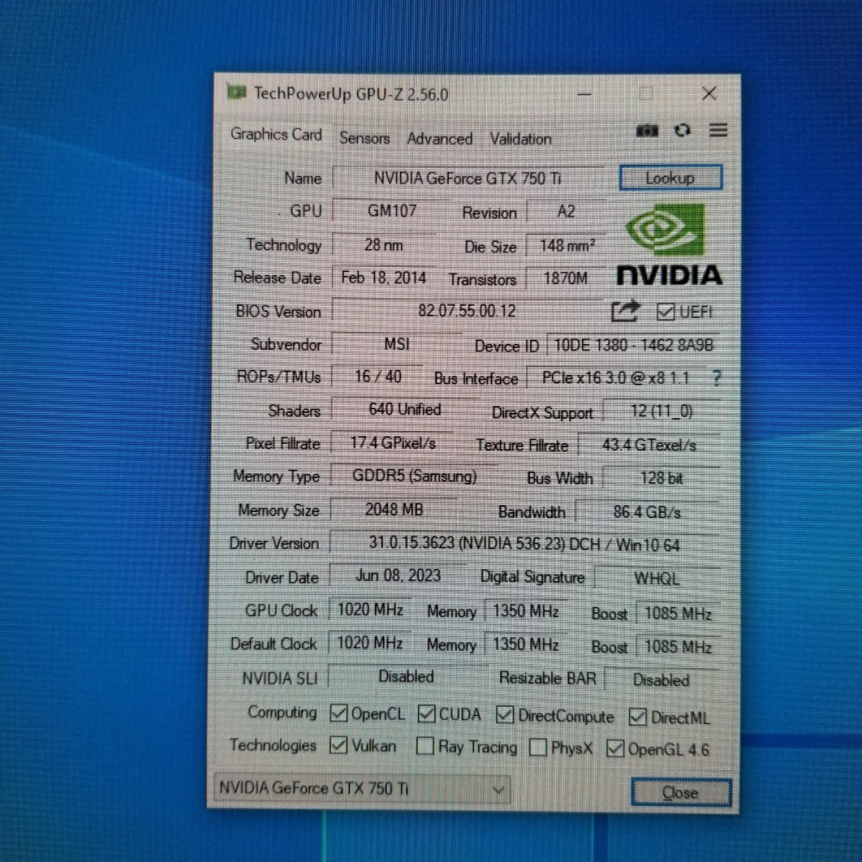Select the Graphics Card tab
Screen dimensions: 862x862
(x=276, y=134)
